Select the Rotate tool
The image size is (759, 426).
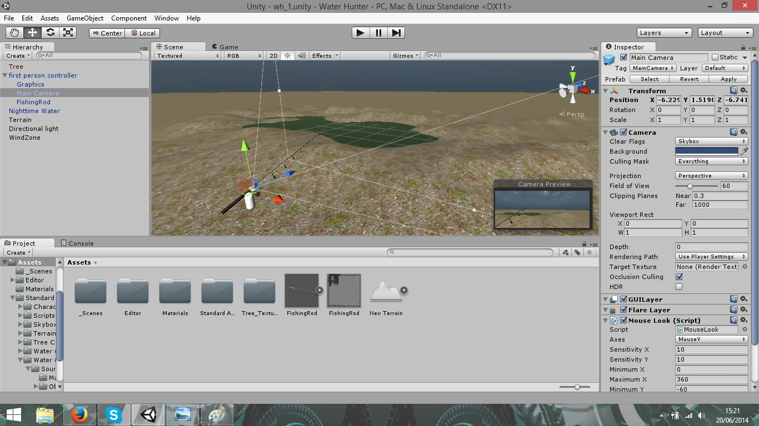(51, 33)
